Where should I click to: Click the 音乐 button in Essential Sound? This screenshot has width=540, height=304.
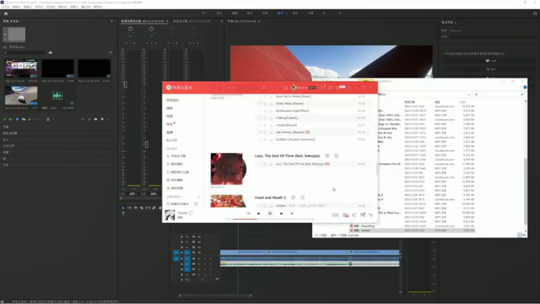pyautogui.click(x=491, y=70)
